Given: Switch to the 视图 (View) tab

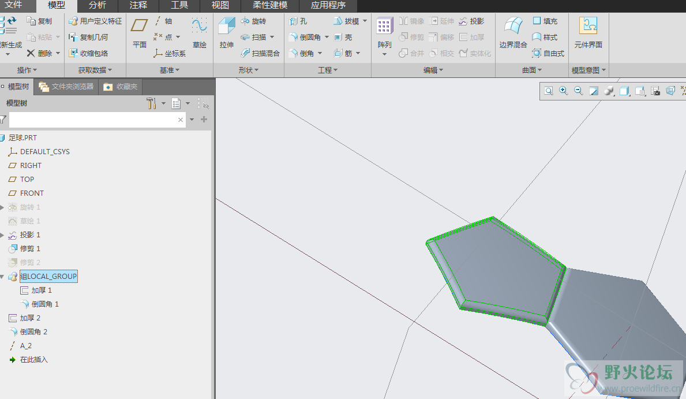Looking at the screenshot, I should coord(220,5).
